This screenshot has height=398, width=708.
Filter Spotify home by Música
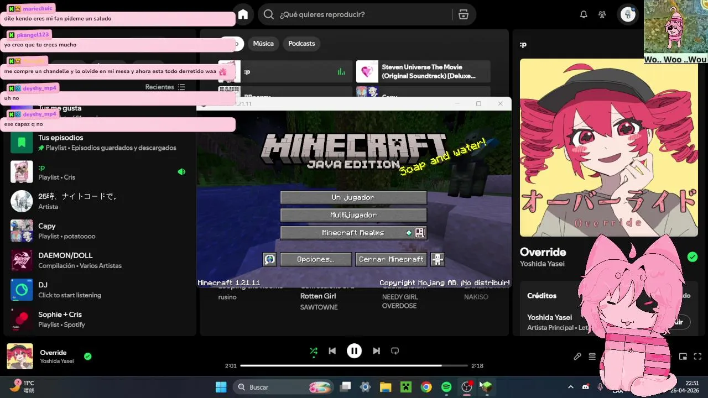263,44
